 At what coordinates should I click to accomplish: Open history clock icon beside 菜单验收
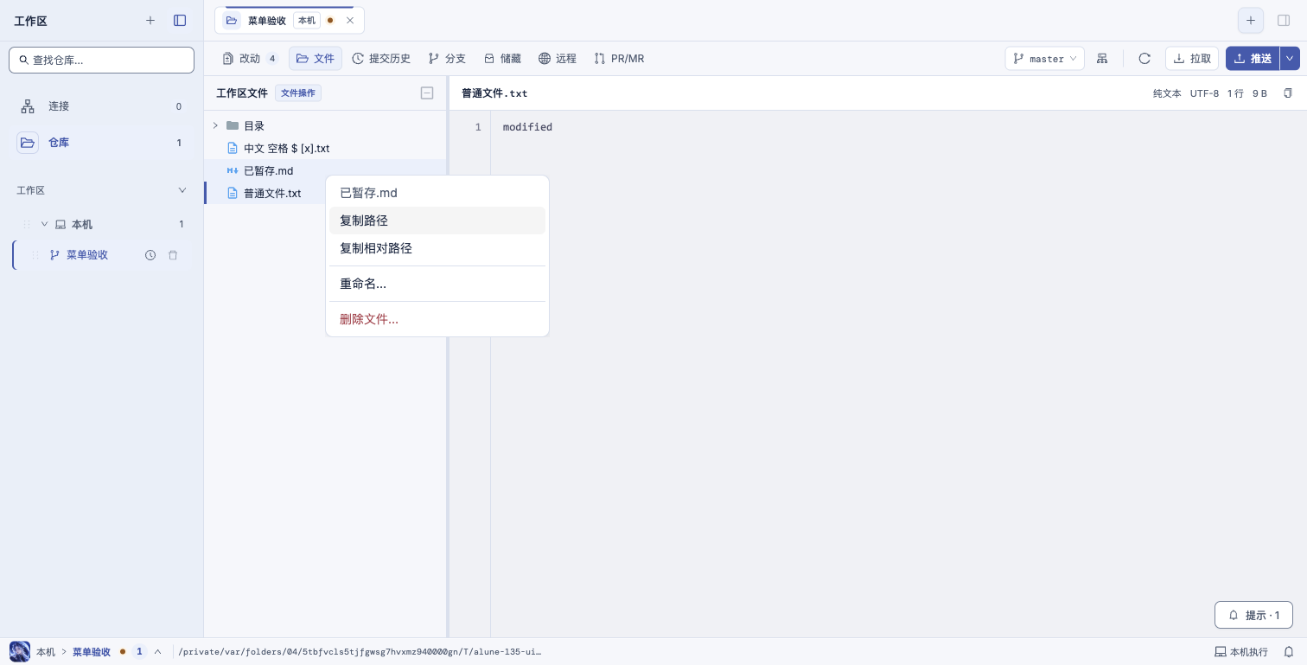150,255
